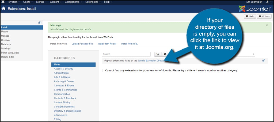Image resolution: width=274 pixels, height=122 pixels.
Task: Open the user account icon menu
Action: coord(268,2)
